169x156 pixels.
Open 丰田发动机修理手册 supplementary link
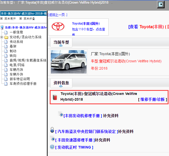click(83, 116)
